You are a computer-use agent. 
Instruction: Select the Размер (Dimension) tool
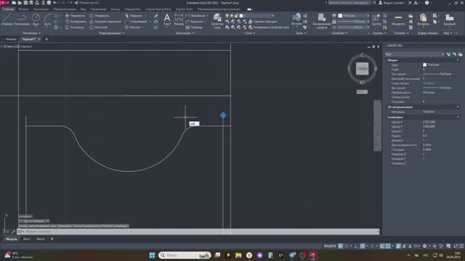point(179,20)
